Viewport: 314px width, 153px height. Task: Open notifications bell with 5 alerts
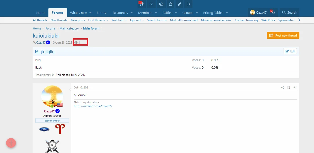273,13
